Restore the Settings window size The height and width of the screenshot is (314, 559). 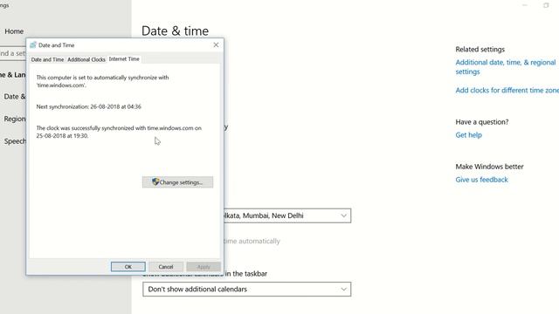pyautogui.click(x=546, y=5)
